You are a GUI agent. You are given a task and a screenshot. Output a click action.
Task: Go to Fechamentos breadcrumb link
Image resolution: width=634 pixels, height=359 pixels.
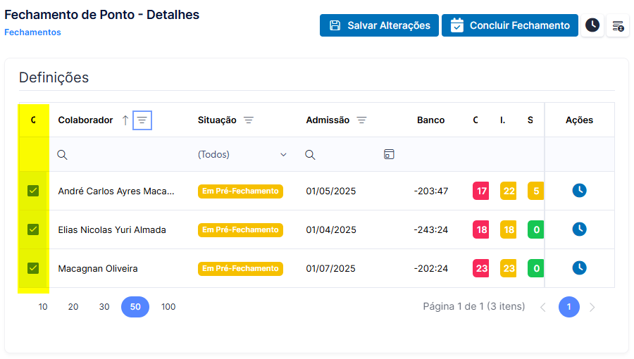coord(32,32)
